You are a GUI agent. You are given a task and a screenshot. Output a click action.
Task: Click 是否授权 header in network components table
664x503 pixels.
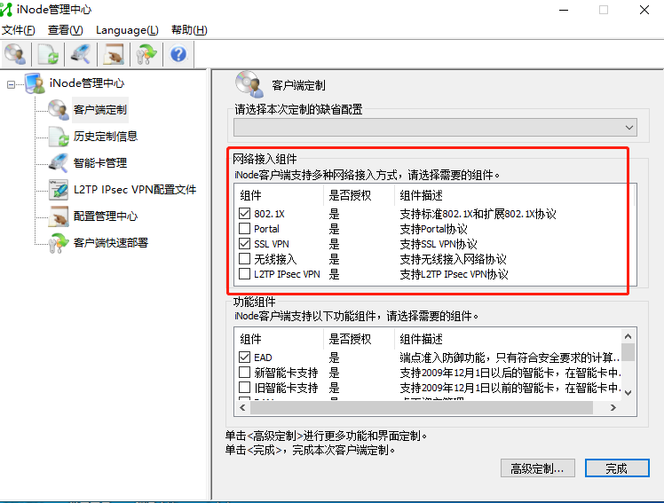(350, 195)
